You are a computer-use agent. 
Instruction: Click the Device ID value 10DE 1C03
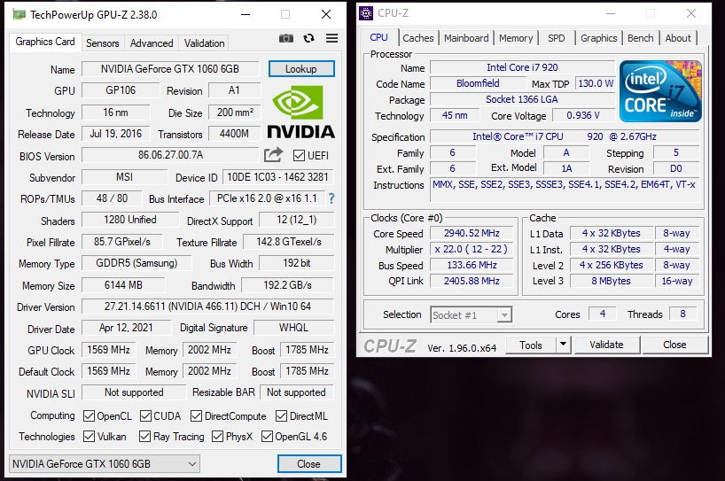(x=278, y=177)
